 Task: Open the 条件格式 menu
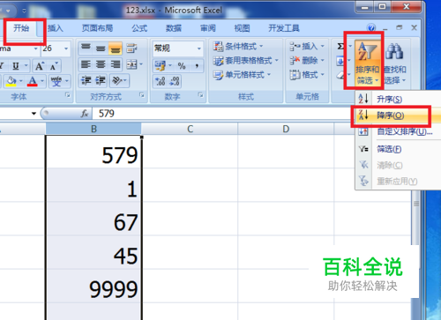238,46
